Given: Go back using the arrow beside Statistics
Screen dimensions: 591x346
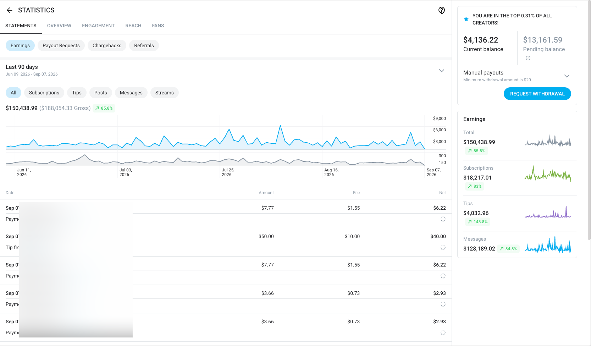Looking at the screenshot, I should point(10,10).
